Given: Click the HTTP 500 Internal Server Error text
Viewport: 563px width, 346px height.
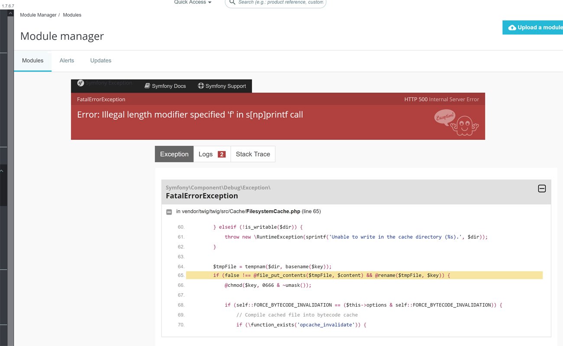Looking at the screenshot, I should [x=442, y=99].
